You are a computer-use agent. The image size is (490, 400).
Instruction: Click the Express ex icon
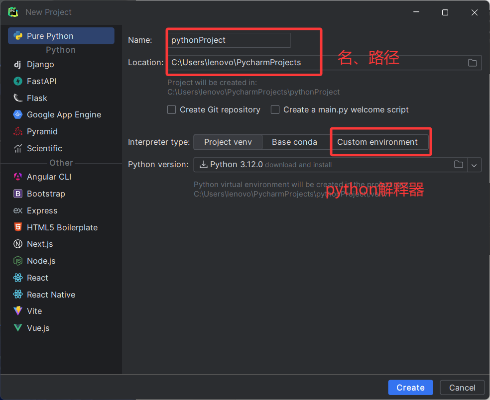(18, 211)
